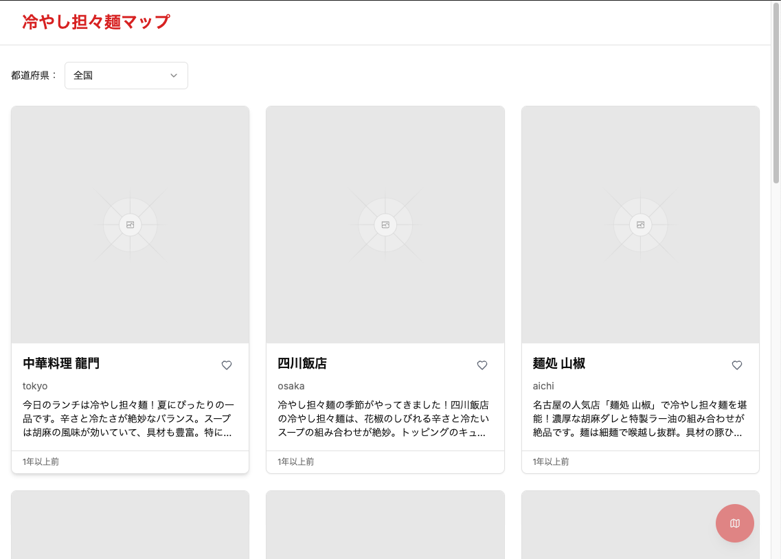The image size is (781, 559).
Task: Select the 四川飯店 shop title
Action: 302,363
